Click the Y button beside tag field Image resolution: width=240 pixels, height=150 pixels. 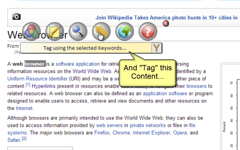157,48
